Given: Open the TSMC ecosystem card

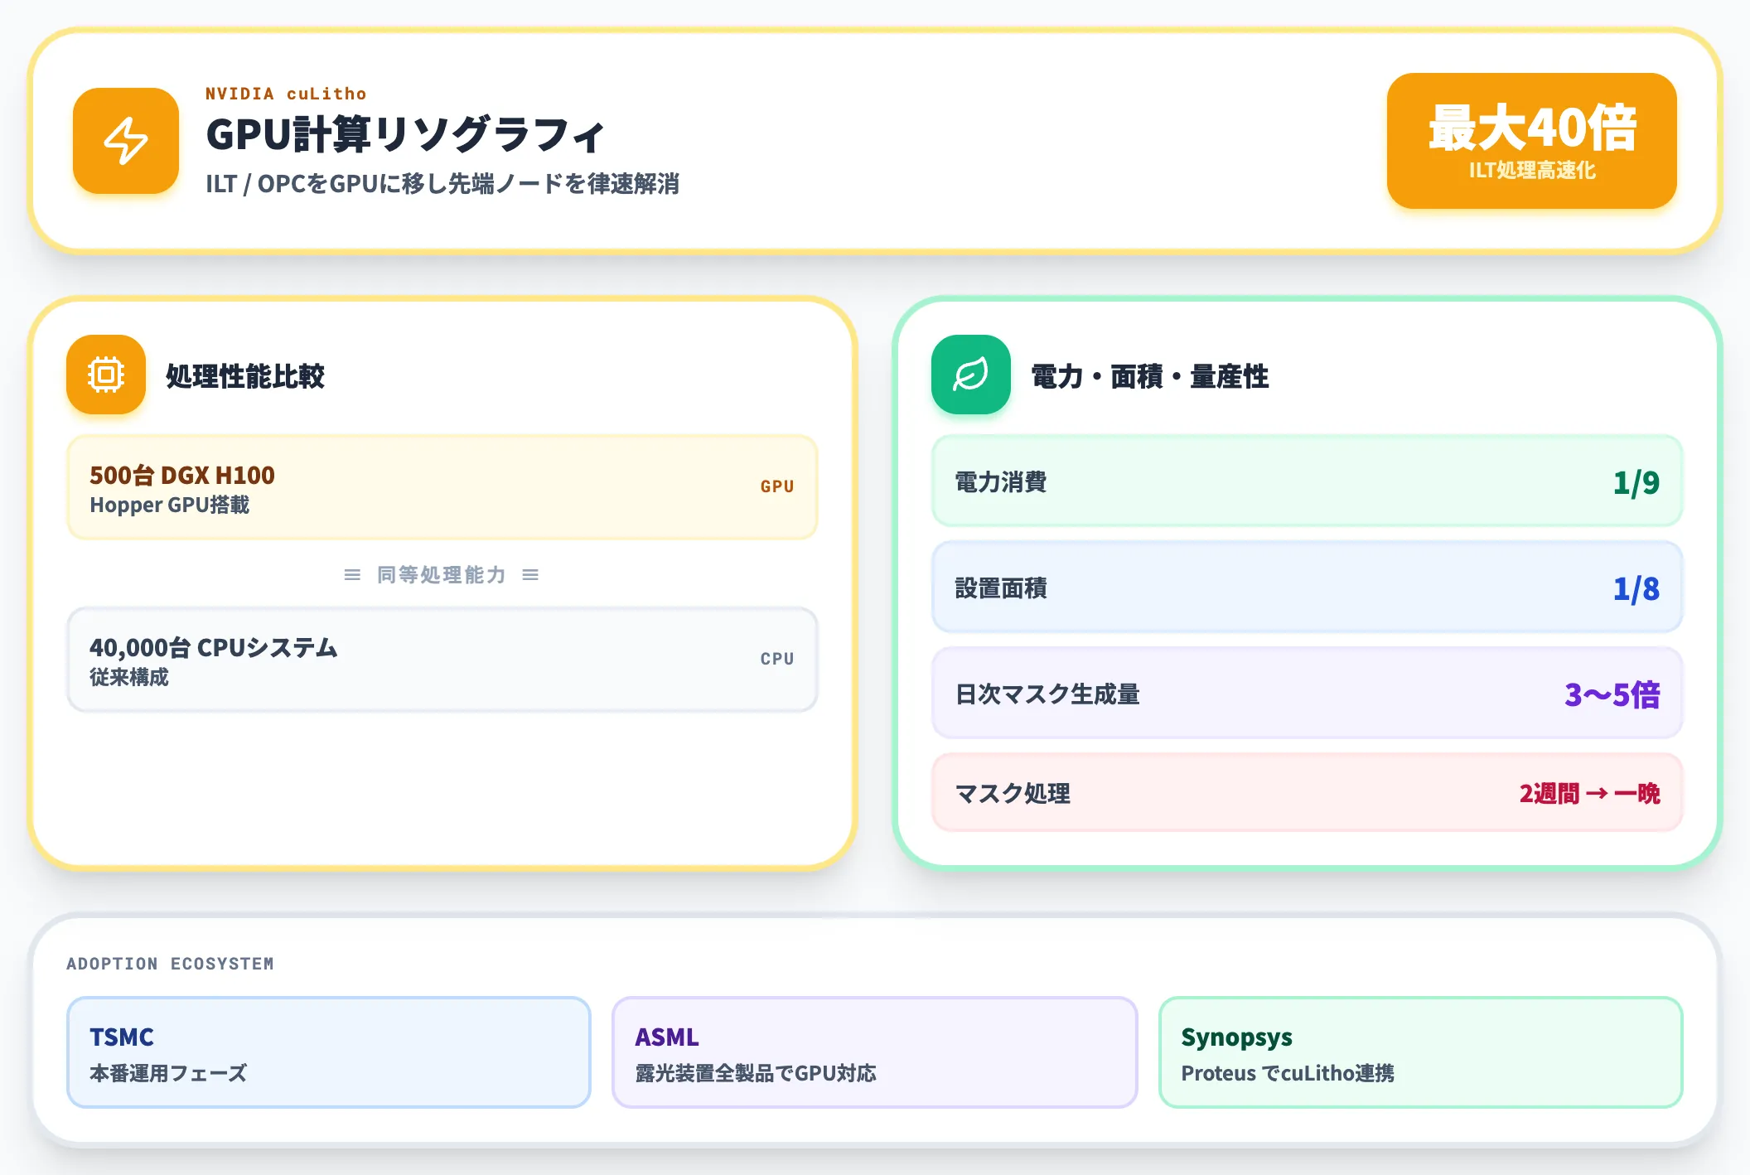Looking at the screenshot, I should [329, 1052].
